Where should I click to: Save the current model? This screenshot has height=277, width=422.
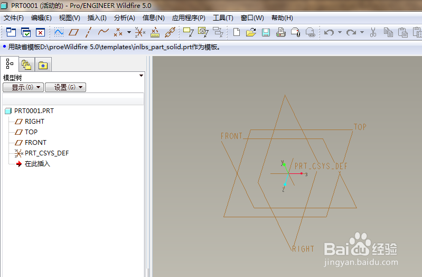point(266,32)
